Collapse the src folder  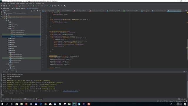(5, 19)
